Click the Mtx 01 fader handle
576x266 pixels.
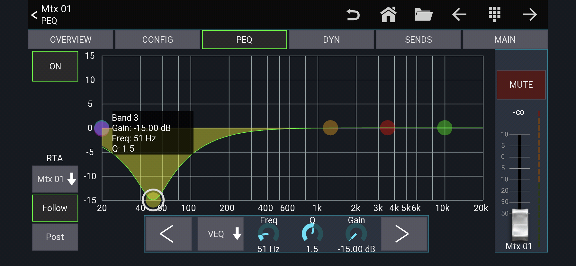point(520,225)
